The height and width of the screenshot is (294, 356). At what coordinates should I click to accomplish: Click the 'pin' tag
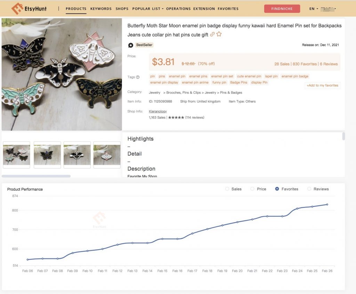(x=153, y=76)
